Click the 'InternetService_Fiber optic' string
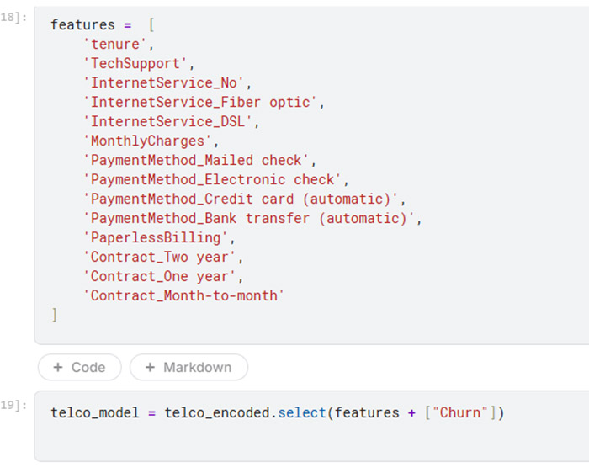The width and height of the screenshot is (589, 473). tap(202, 102)
